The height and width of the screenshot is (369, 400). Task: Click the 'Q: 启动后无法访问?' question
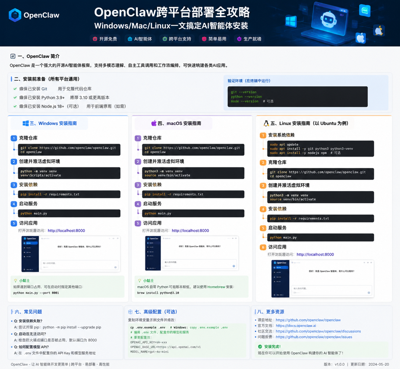(30, 334)
